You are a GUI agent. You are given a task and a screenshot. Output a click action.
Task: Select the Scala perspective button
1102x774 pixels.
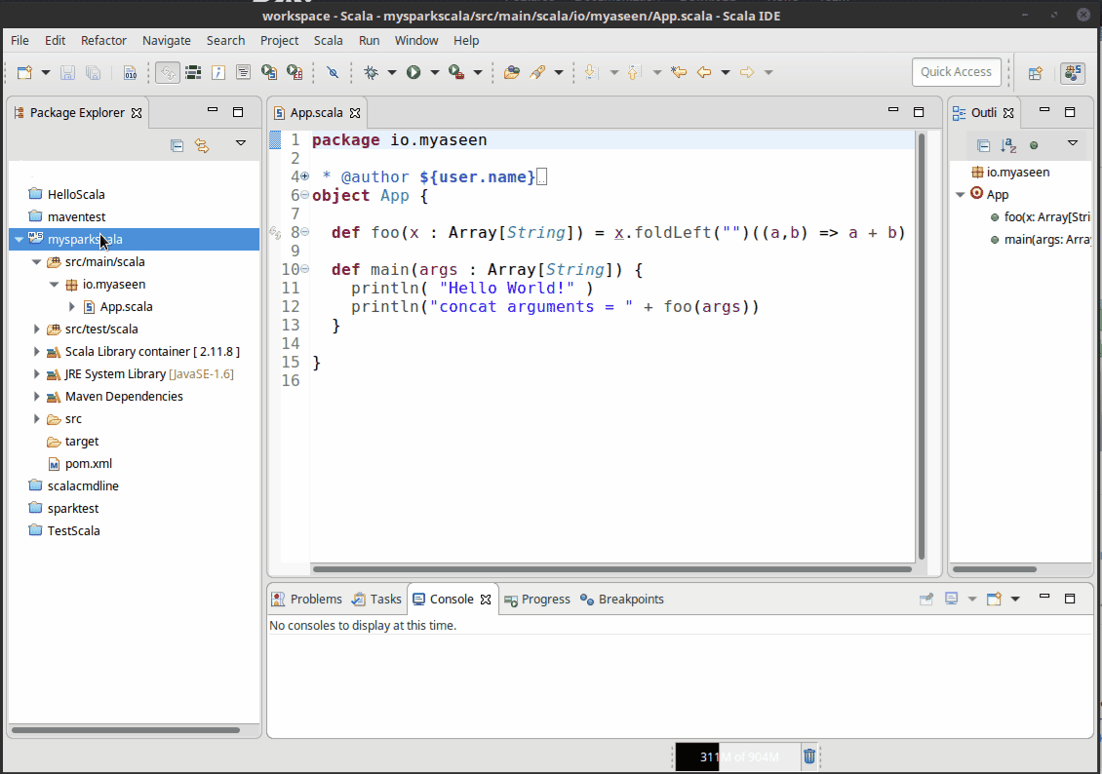[1073, 73]
